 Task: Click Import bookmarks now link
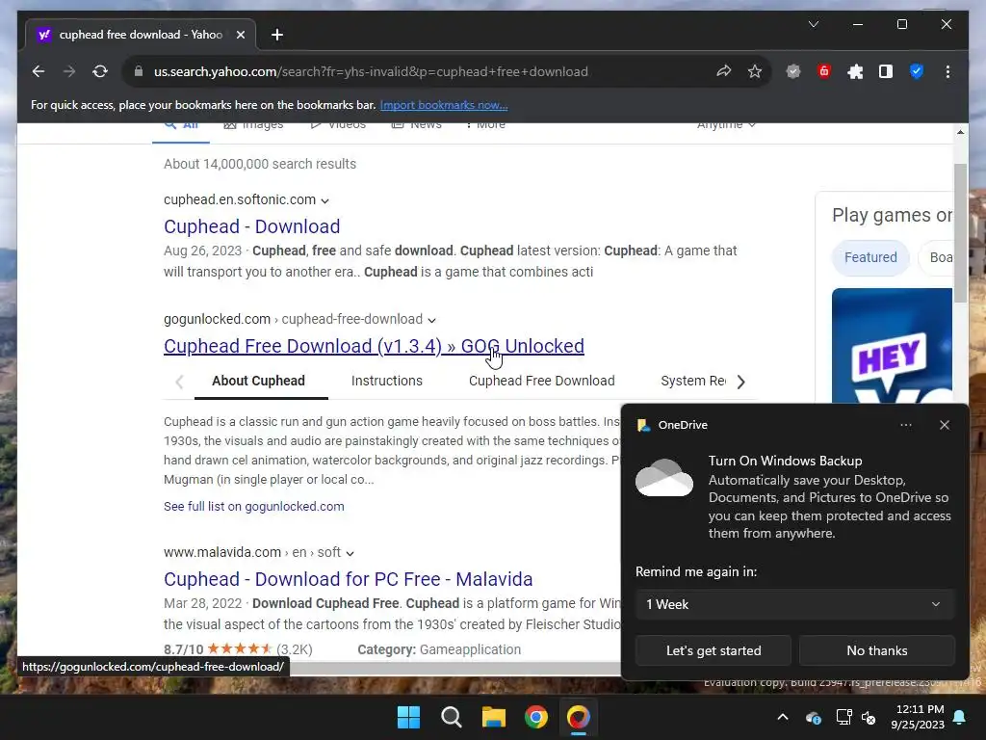(444, 105)
